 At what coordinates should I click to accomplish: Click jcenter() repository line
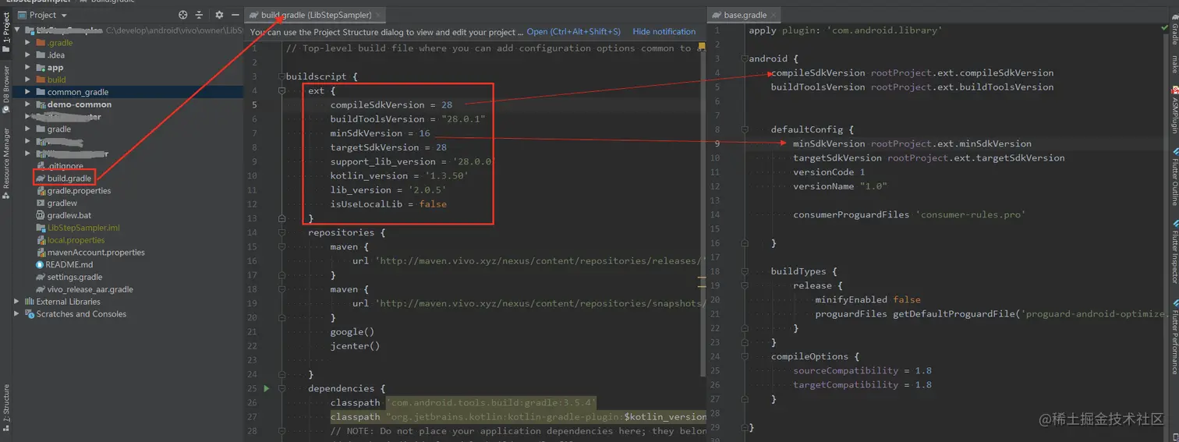(x=355, y=346)
